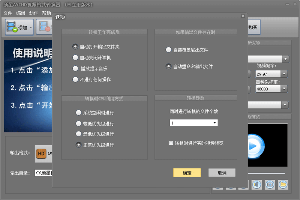Click the 输出目录 path input field
Screen dimensions: 300x200
click(x=43, y=173)
